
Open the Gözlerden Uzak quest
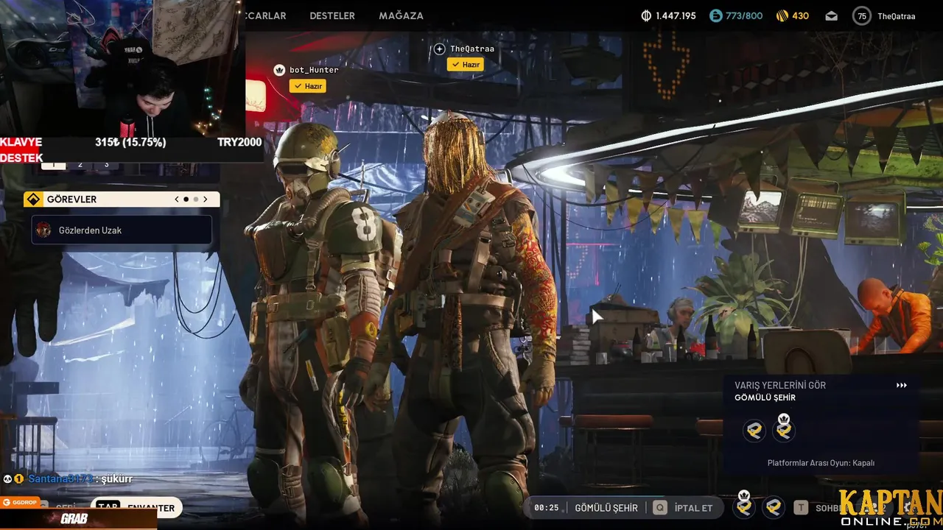click(x=122, y=230)
